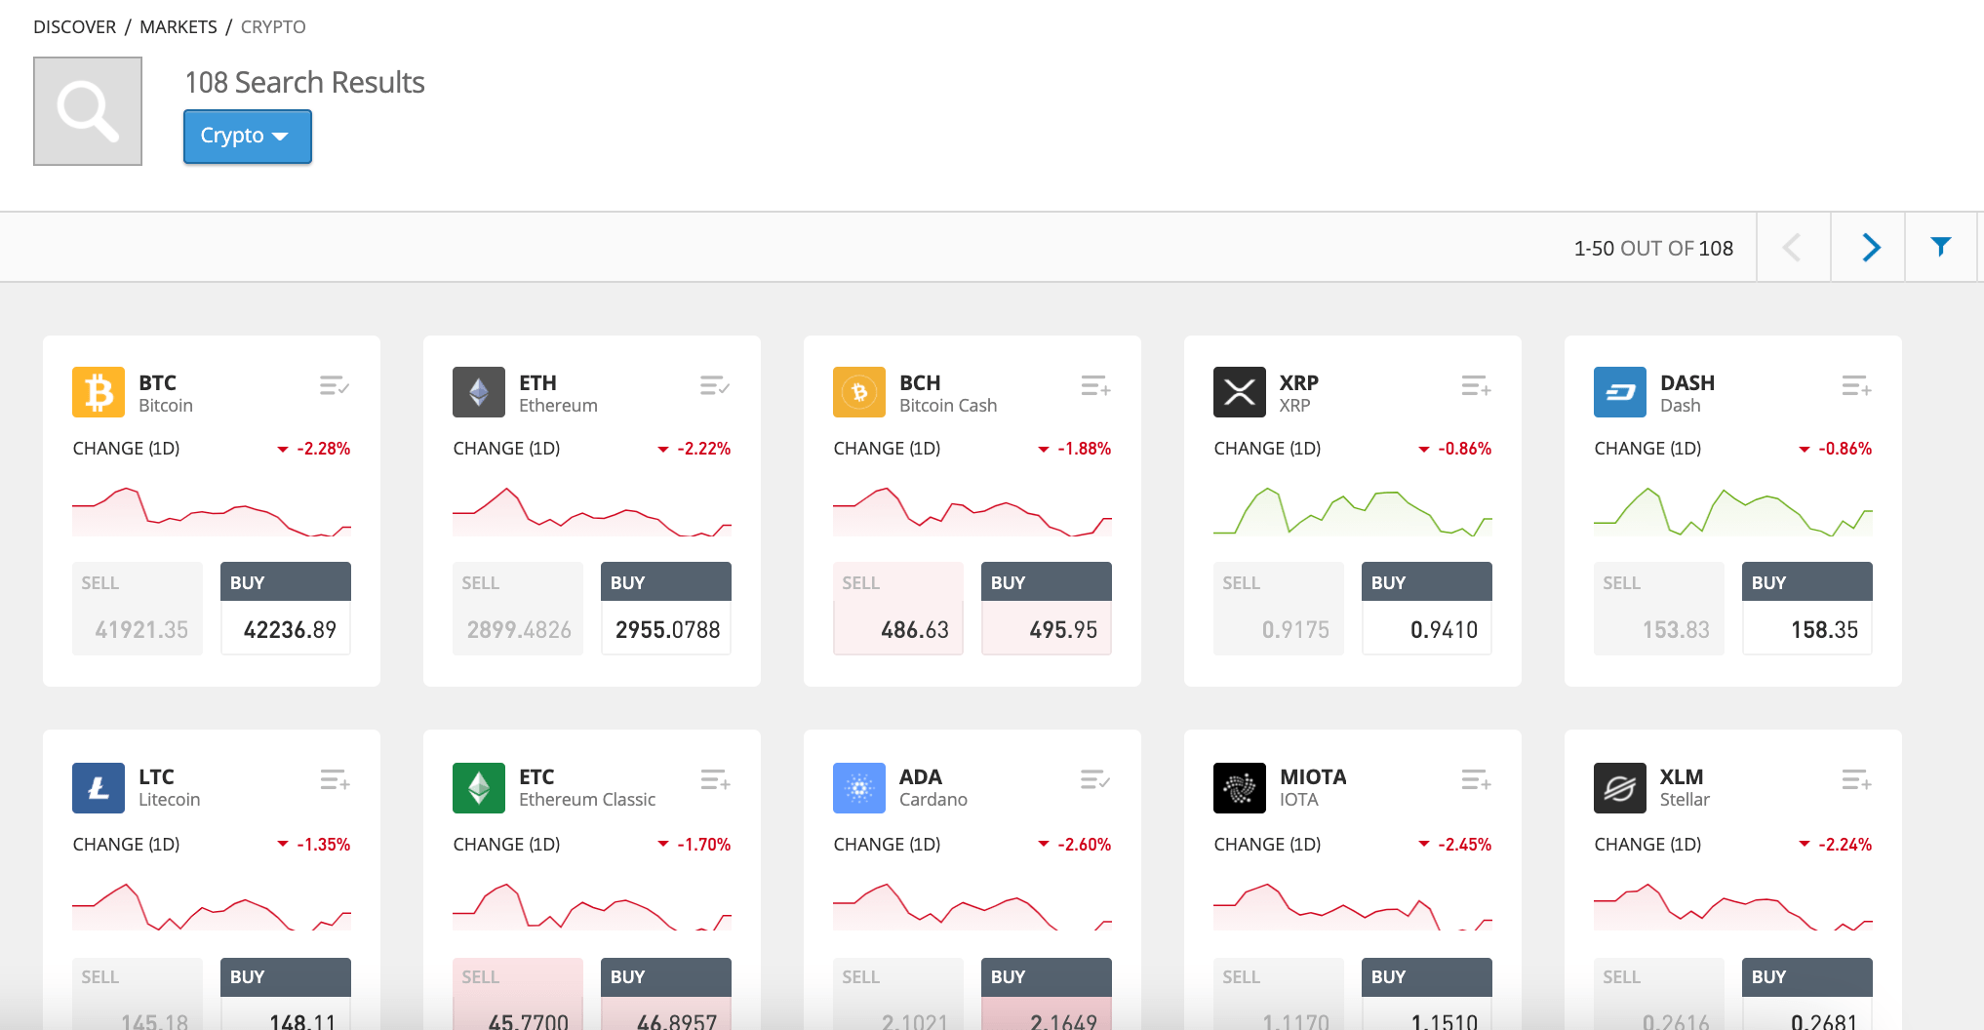Add DASH to watchlist

(1856, 386)
